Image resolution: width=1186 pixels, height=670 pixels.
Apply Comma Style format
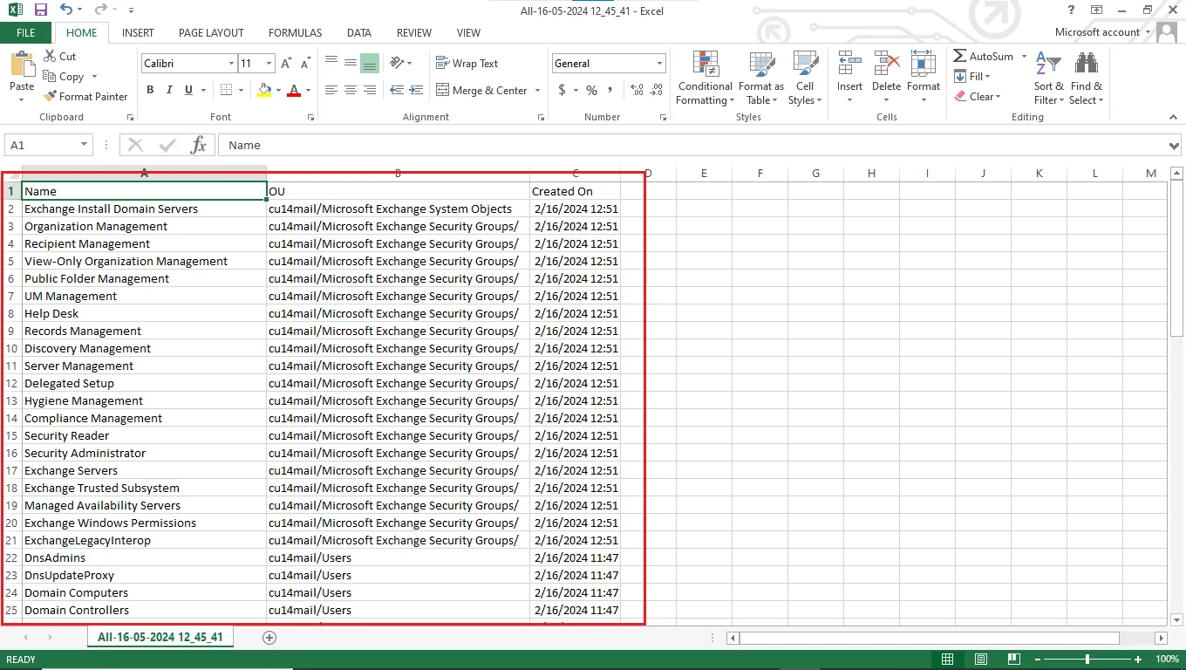click(x=610, y=90)
